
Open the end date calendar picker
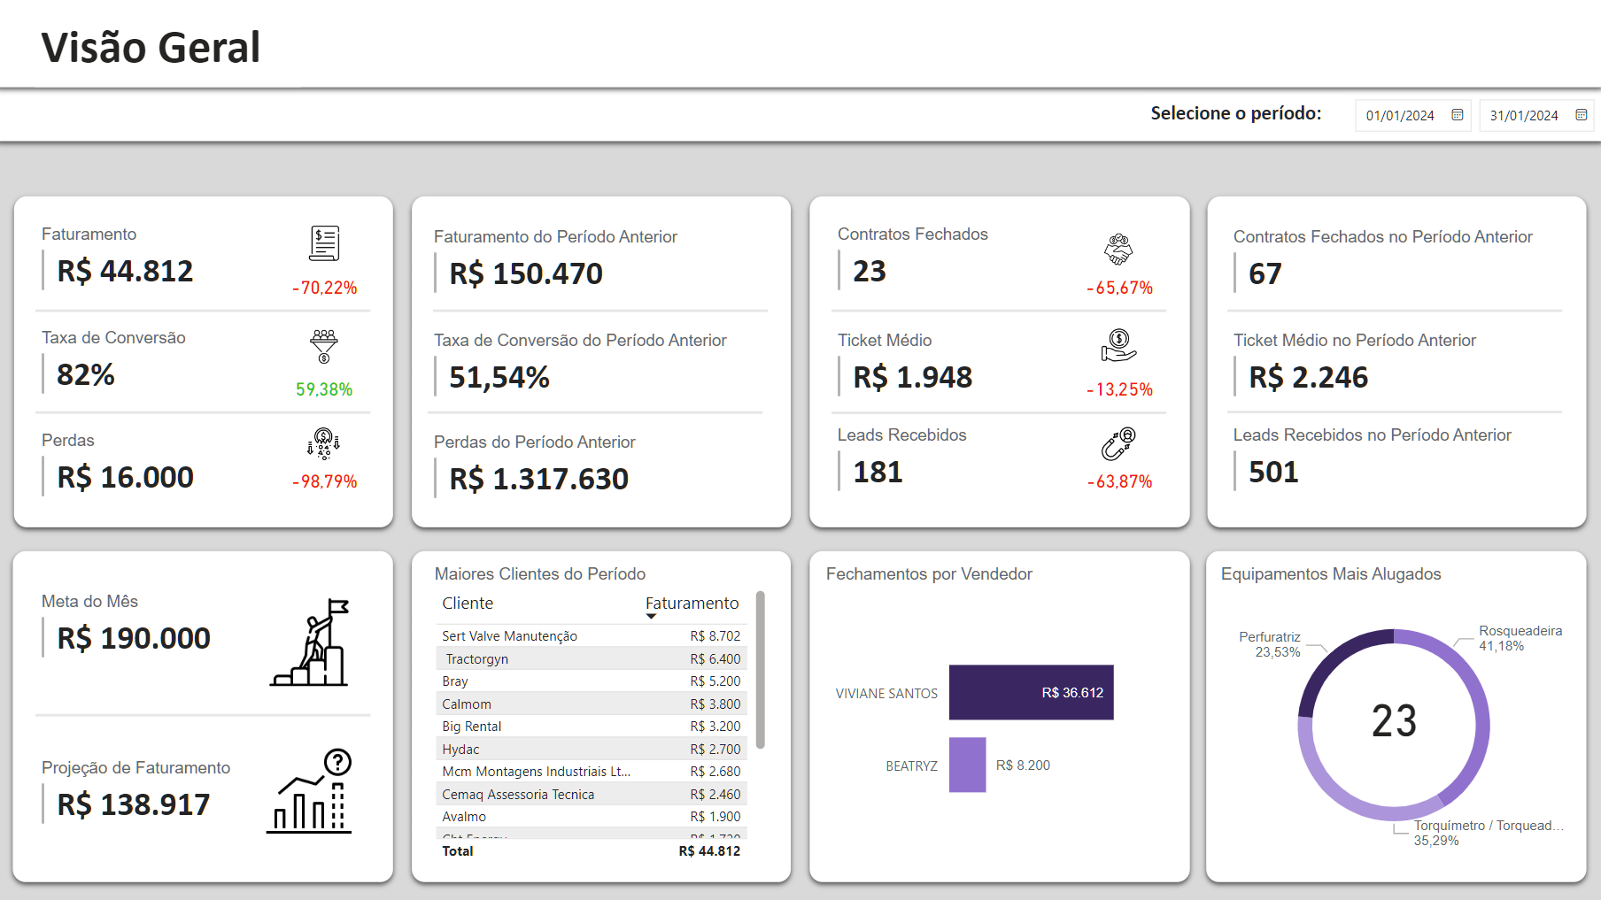click(1581, 114)
